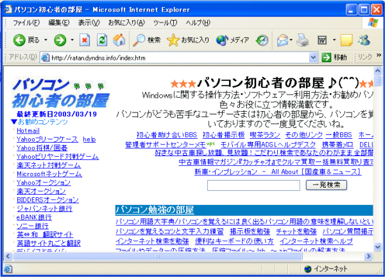
Task: Click the vertical scrollbar down arrow
Action: [x=377, y=247]
